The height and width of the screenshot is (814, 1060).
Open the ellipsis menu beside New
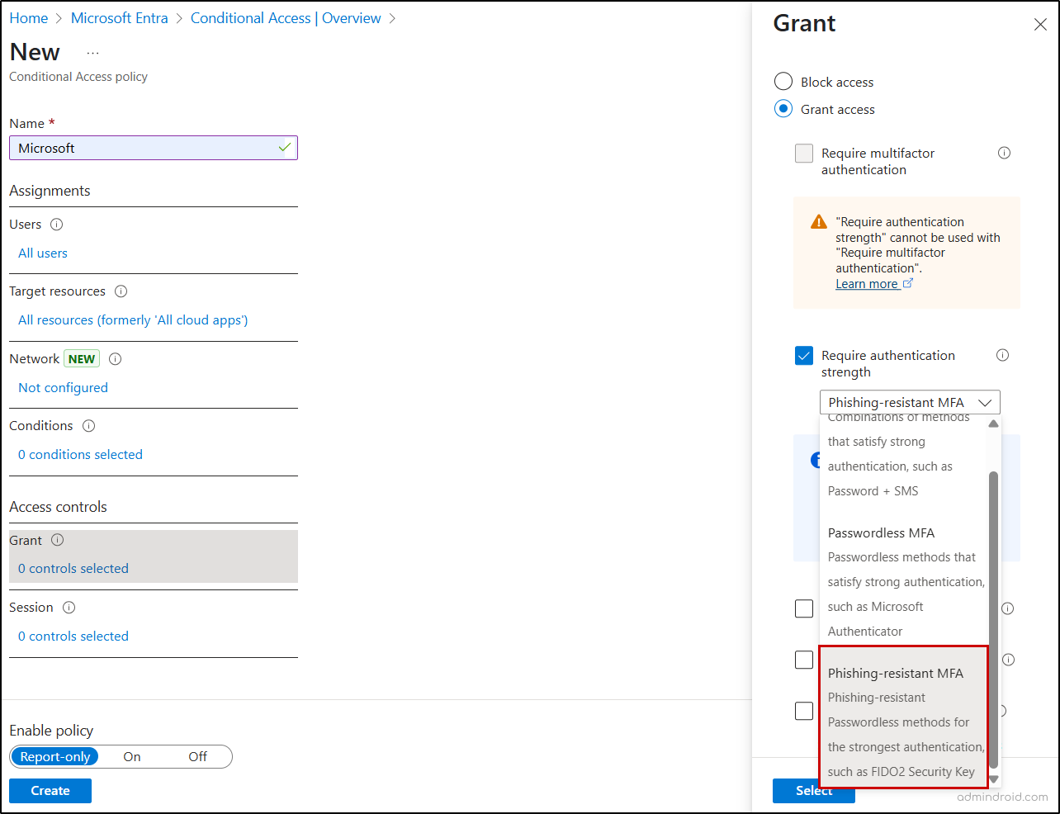click(92, 53)
